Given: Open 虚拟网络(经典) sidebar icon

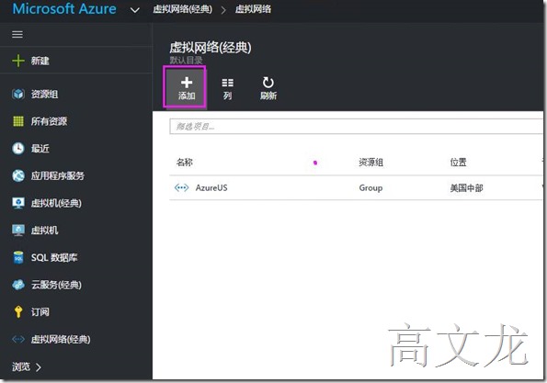Looking at the screenshot, I should (x=18, y=339).
